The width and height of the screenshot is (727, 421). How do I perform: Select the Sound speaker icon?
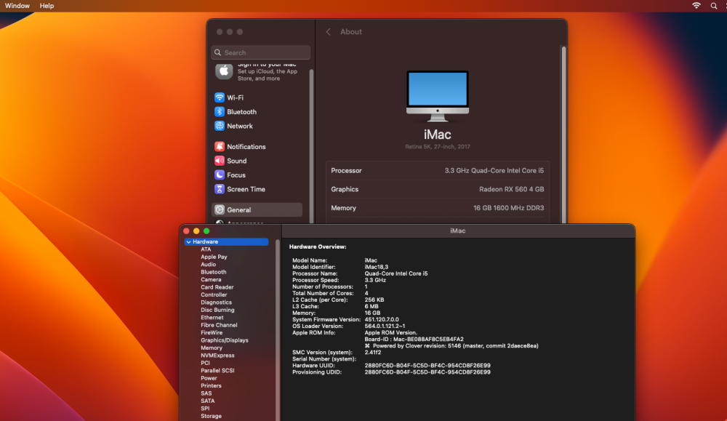[x=220, y=161]
